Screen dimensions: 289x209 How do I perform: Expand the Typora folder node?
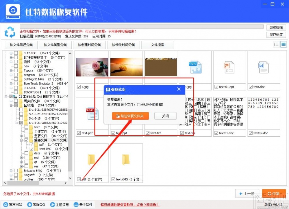[10, 70]
